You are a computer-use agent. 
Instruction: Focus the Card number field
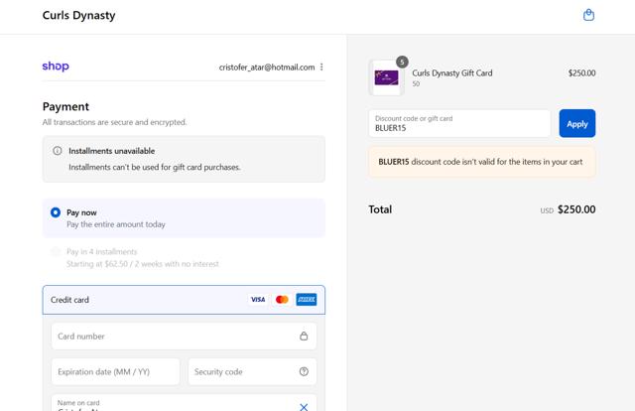click(184, 336)
